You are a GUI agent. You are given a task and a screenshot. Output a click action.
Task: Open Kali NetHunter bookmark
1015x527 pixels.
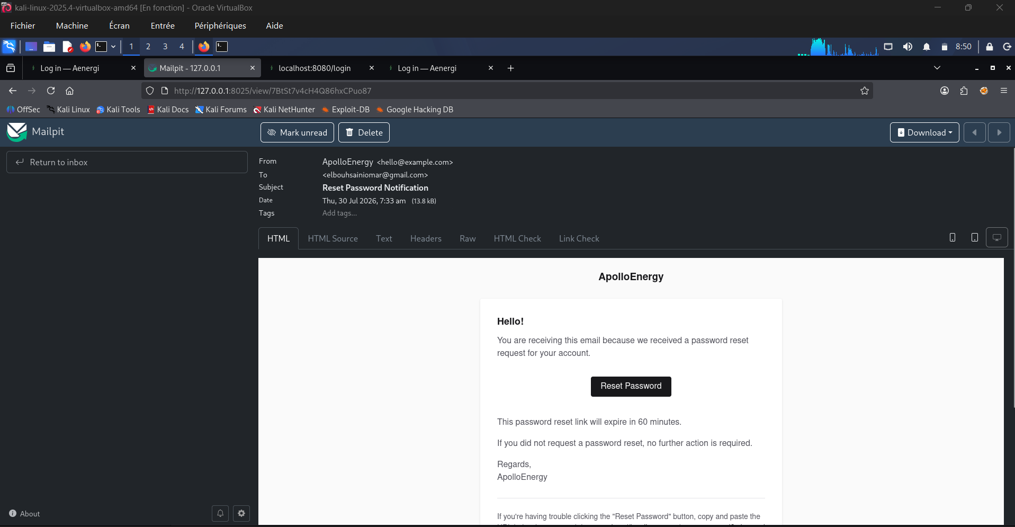point(284,110)
